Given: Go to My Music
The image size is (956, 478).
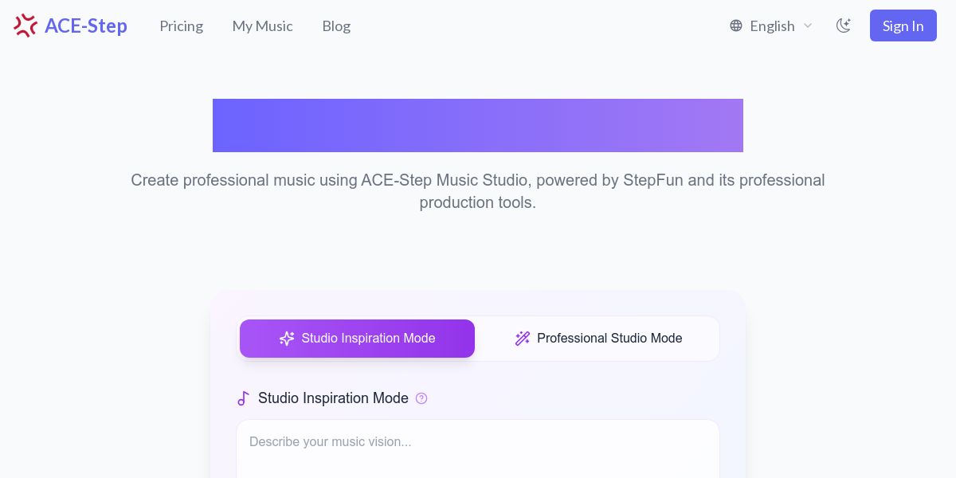Looking at the screenshot, I should pos(262,25).
